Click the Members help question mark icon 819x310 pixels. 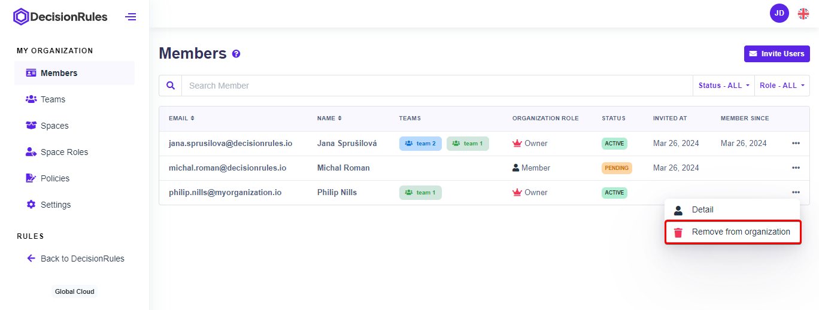tap(236, 54)
